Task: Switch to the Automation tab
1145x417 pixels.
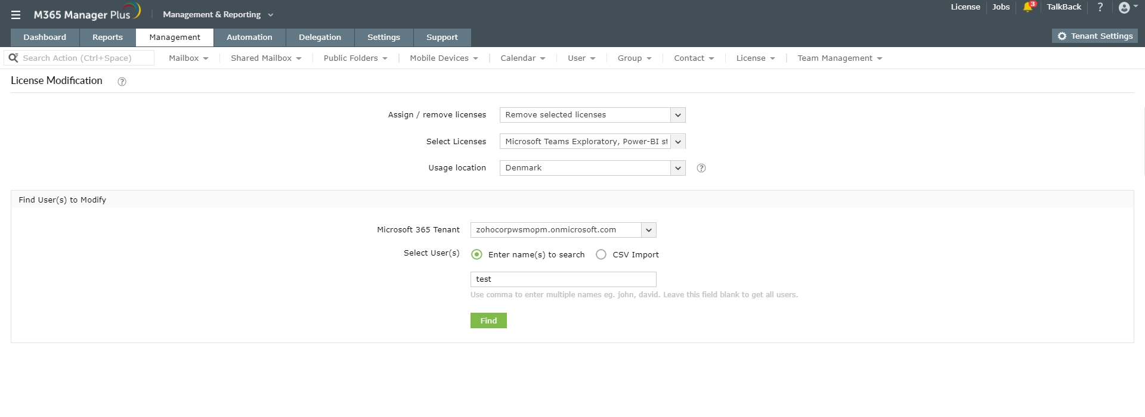Action: (x=249, y=38)
